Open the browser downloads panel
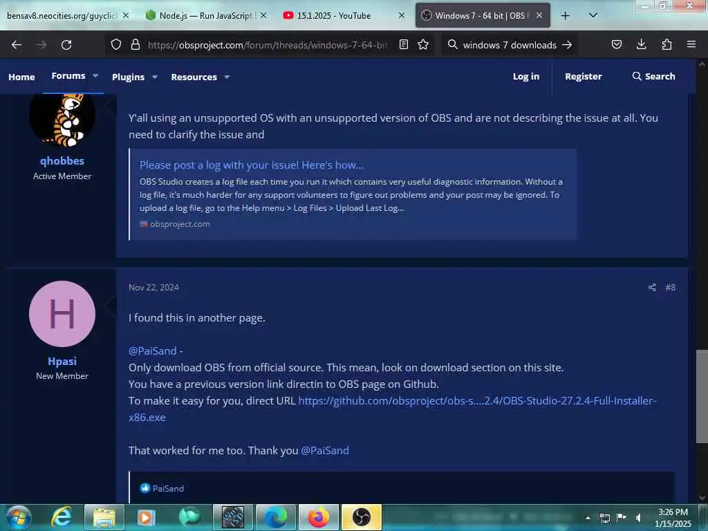The image size is (708, 531). pos(641,45)
